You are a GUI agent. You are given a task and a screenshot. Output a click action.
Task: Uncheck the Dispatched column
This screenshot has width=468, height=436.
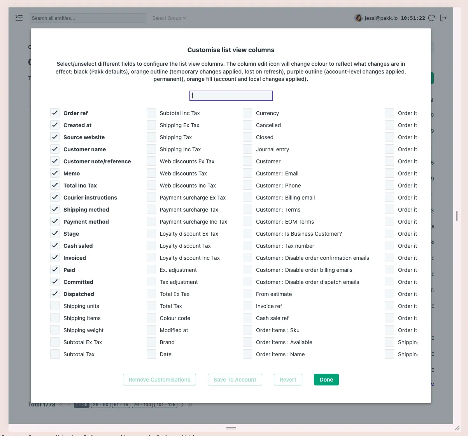pyautogui.click(x=55, y=294)
